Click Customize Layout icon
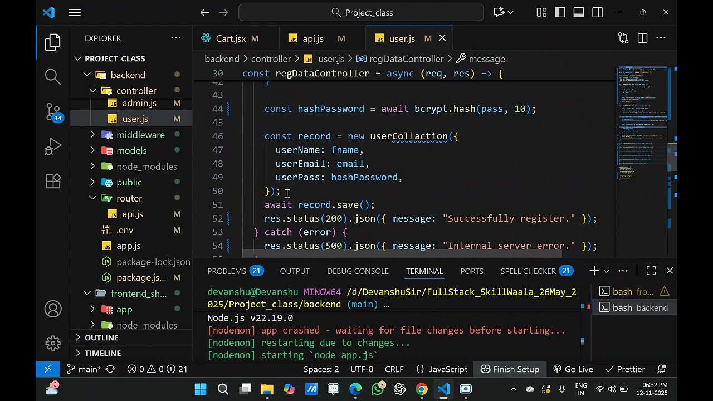Image resolution: width=713 pixels, height=401 pixels. (541, 12)
